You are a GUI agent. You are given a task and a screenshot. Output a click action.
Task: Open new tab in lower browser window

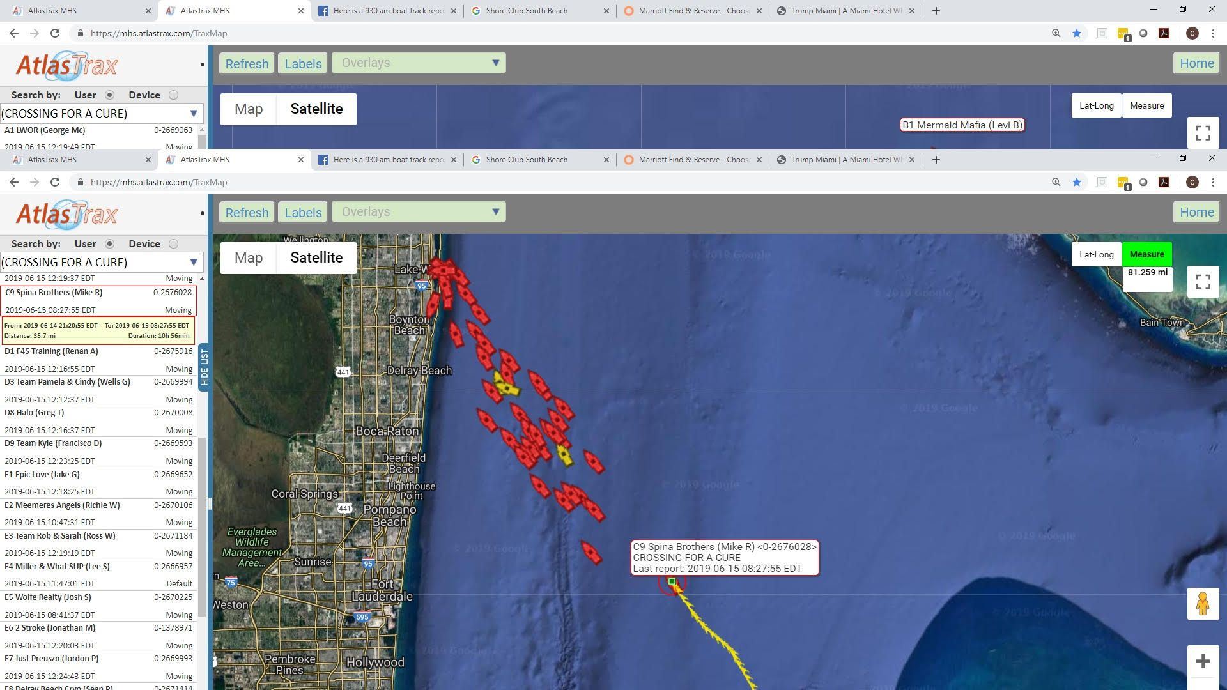point(936,160)
